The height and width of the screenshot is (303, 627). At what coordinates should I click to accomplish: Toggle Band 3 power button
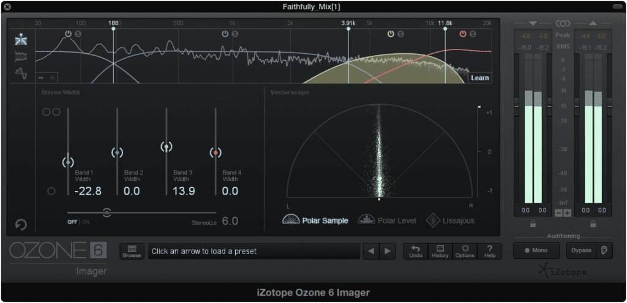[391, 34]
